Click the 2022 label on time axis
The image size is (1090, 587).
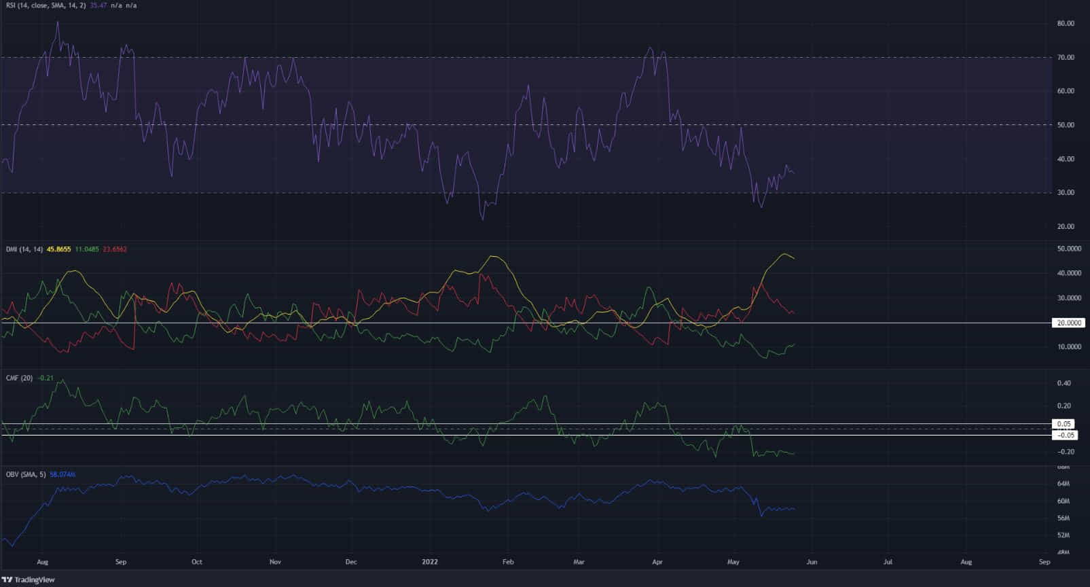[430, 562]
